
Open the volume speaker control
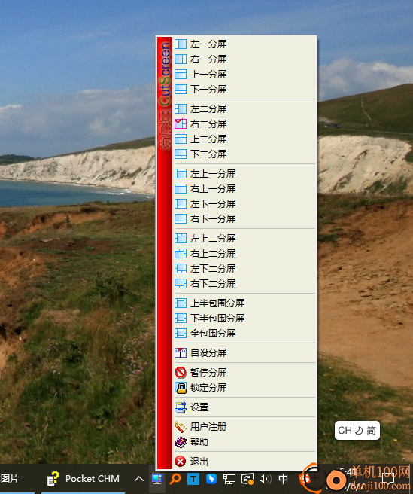[x=265, y=479]
